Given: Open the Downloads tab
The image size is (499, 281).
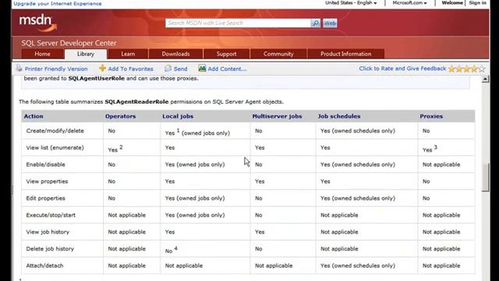Looking at the screenshot, I should pyautogui.click(x=175, y=54).
